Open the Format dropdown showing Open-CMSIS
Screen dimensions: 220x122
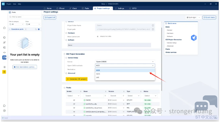(125, 62)
